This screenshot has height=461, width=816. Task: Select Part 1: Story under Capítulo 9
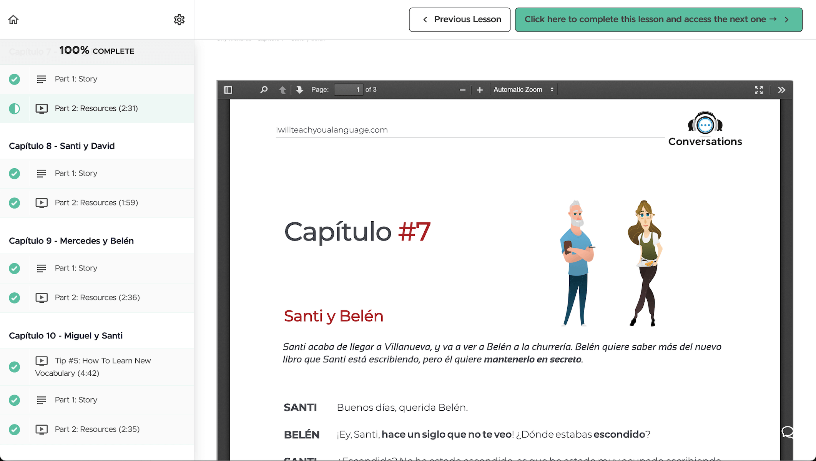click(x=76, y=268)
